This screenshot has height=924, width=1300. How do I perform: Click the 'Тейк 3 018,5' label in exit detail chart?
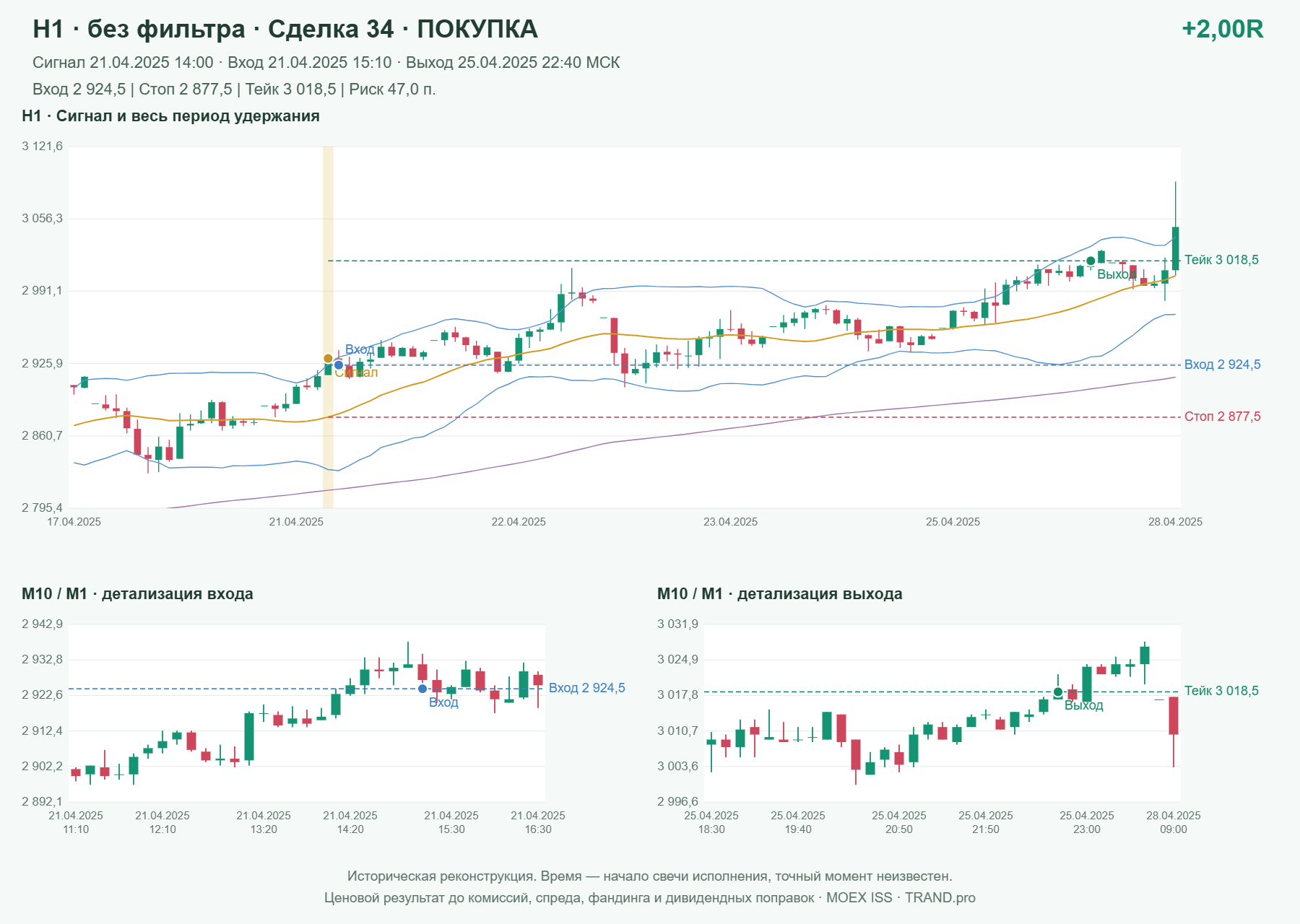(1221, 691)
